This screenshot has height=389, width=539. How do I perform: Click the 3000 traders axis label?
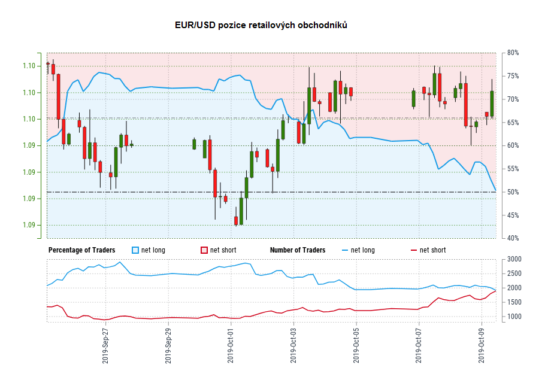pyautogui.click(x=514, y=259)
